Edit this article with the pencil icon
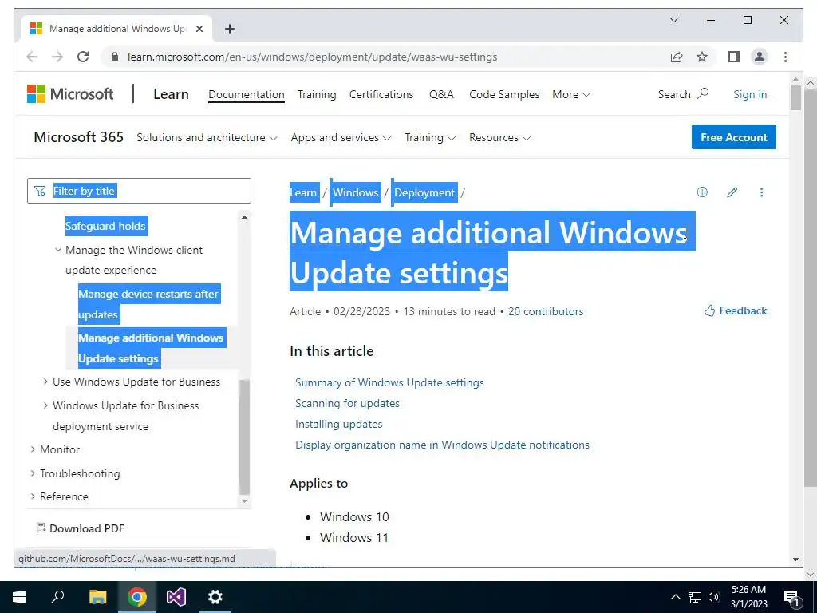This screenshot has width=817, height=613. 732,192
